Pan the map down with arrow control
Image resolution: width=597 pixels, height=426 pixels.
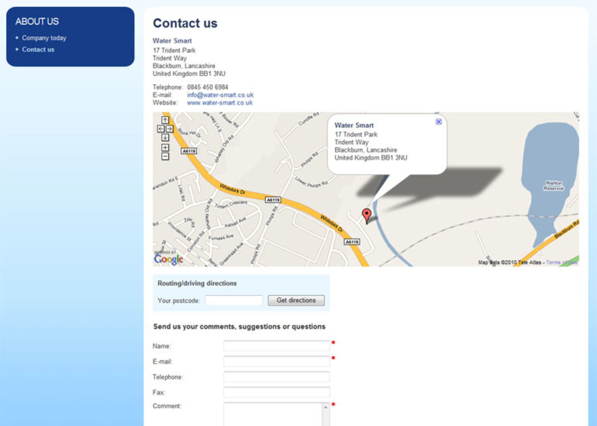tap(165, 138)
